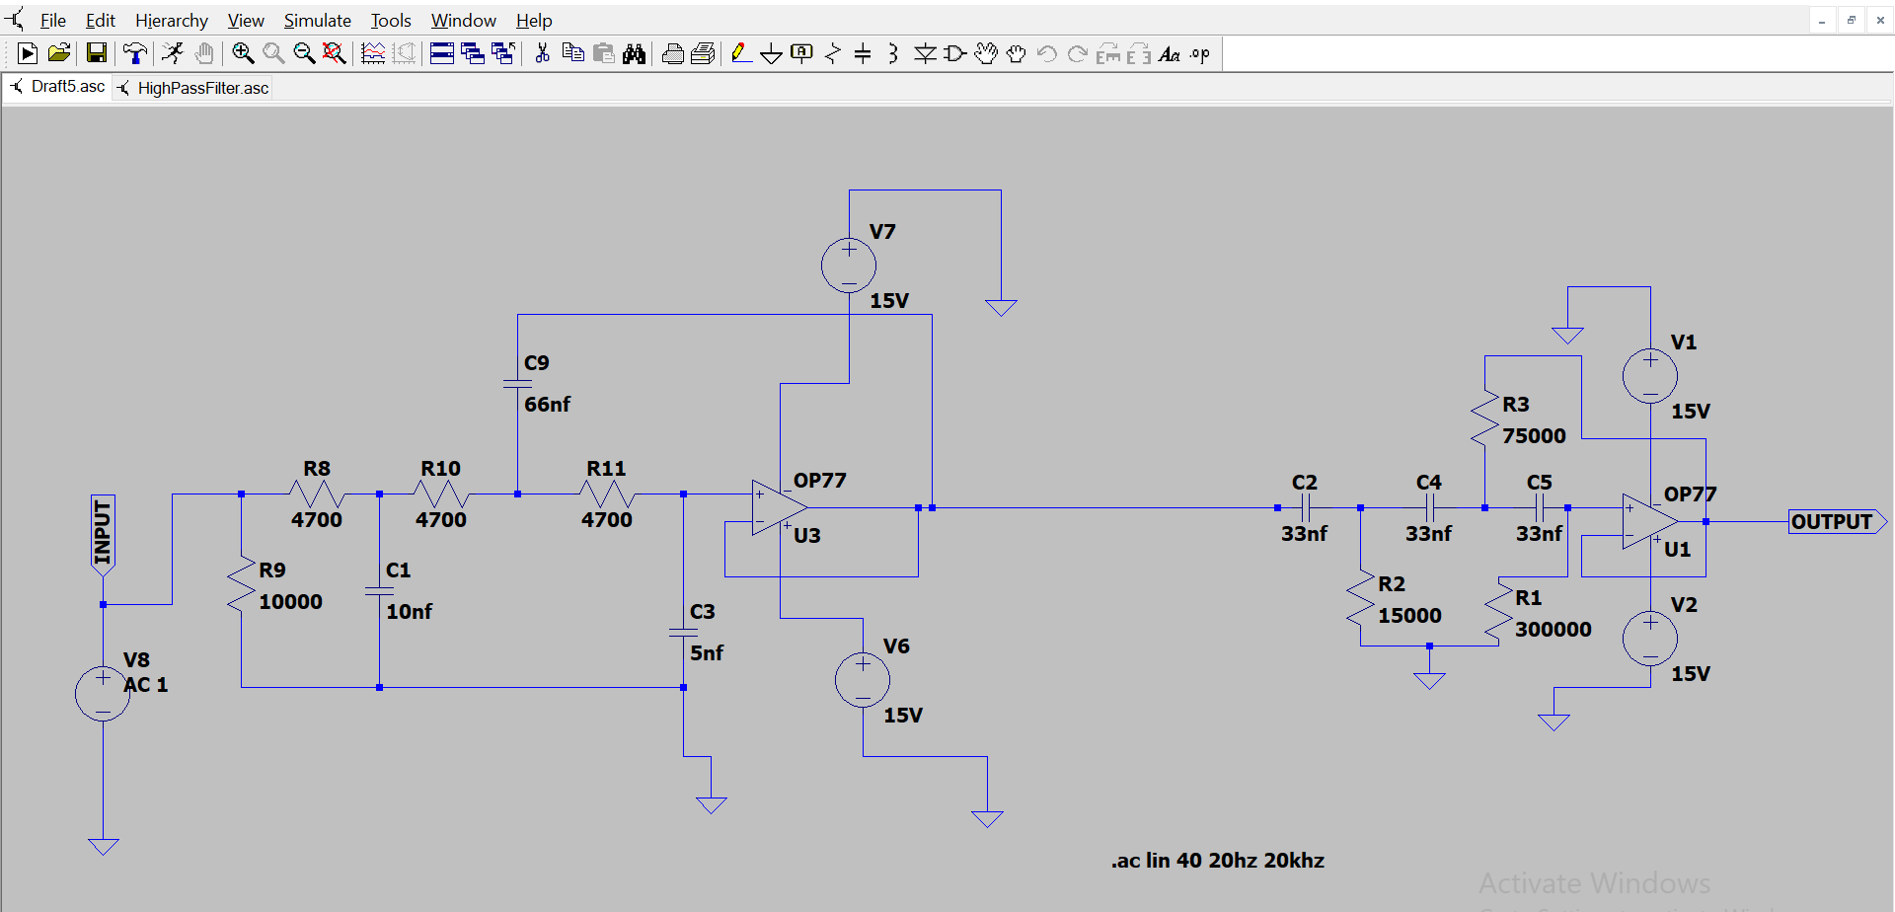
Task: Add a SPICE directive with .op tool
Action: point(1198,54)
